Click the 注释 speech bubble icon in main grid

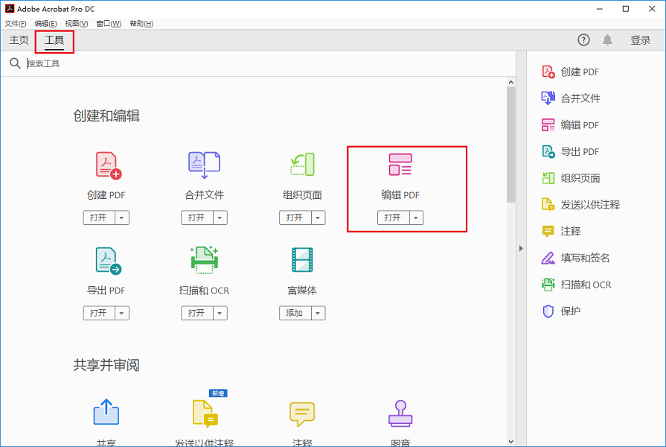302,413
